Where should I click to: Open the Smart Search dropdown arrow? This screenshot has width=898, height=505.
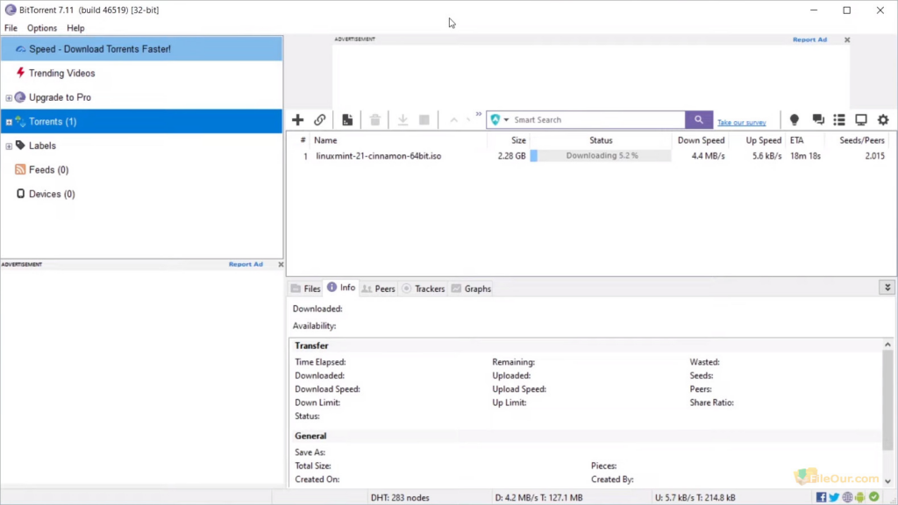[507, 119]
